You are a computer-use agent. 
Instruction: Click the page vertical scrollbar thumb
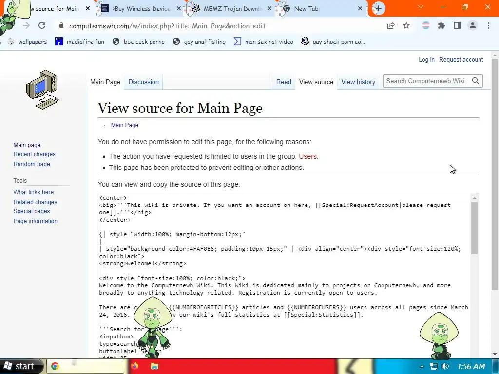(495, 174)
